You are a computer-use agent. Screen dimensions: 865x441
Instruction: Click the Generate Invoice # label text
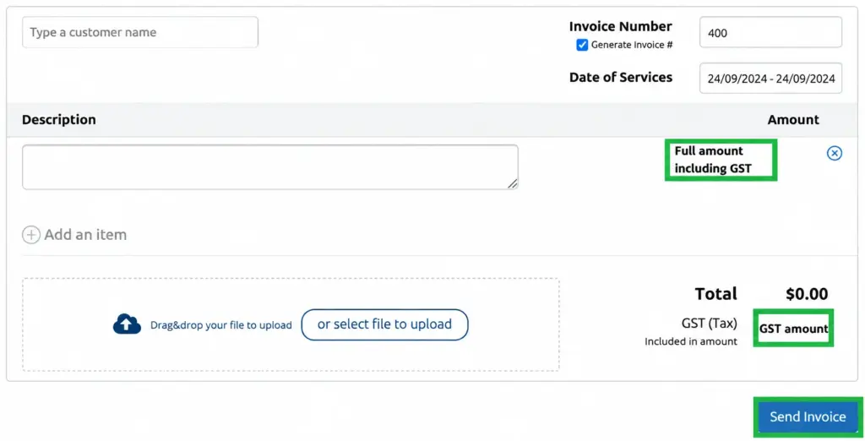[632, 46]
